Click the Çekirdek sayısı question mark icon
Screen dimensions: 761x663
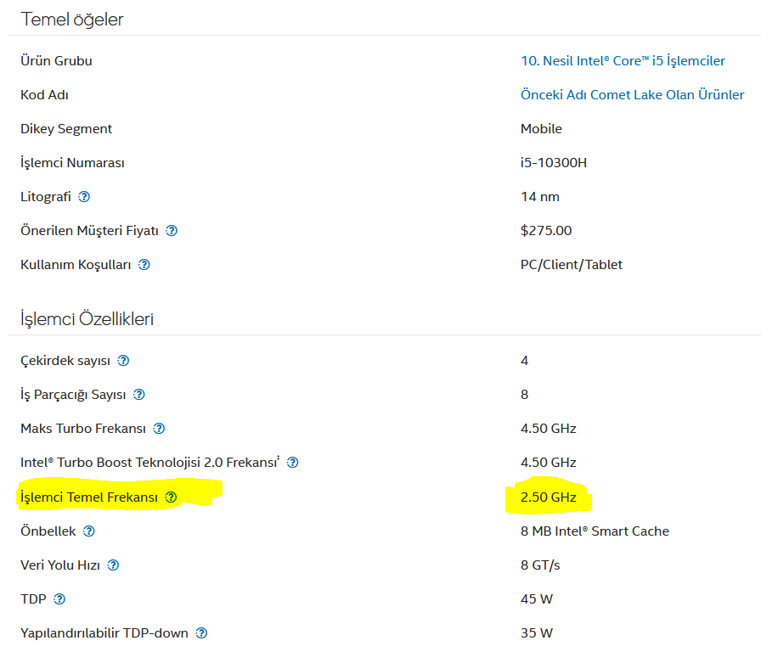point(123,361)
